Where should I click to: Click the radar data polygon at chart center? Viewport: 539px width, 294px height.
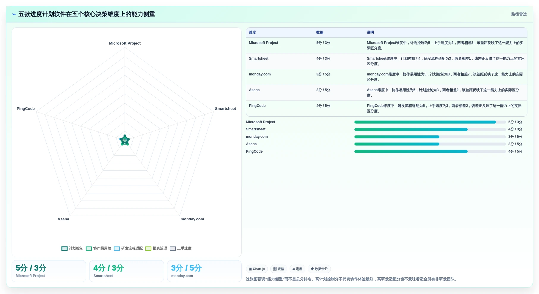(x=125, y=140)
